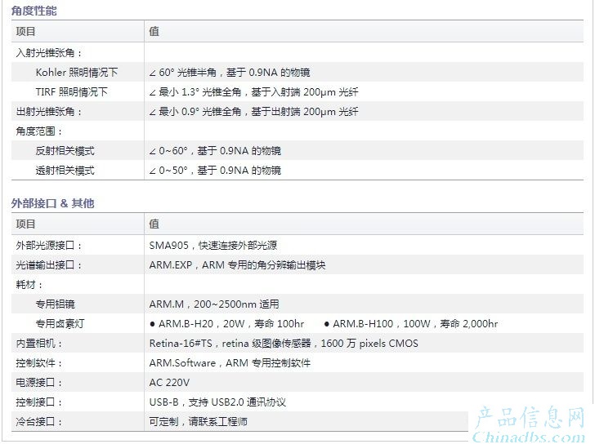Click the 控制接口 row label
595x444 pixels.
[38, 402]
